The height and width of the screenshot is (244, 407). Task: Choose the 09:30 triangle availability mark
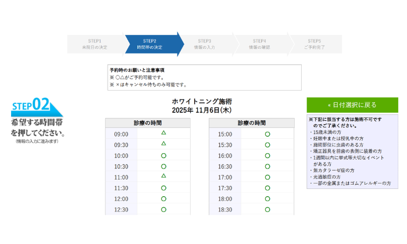[x=163, y=144]
